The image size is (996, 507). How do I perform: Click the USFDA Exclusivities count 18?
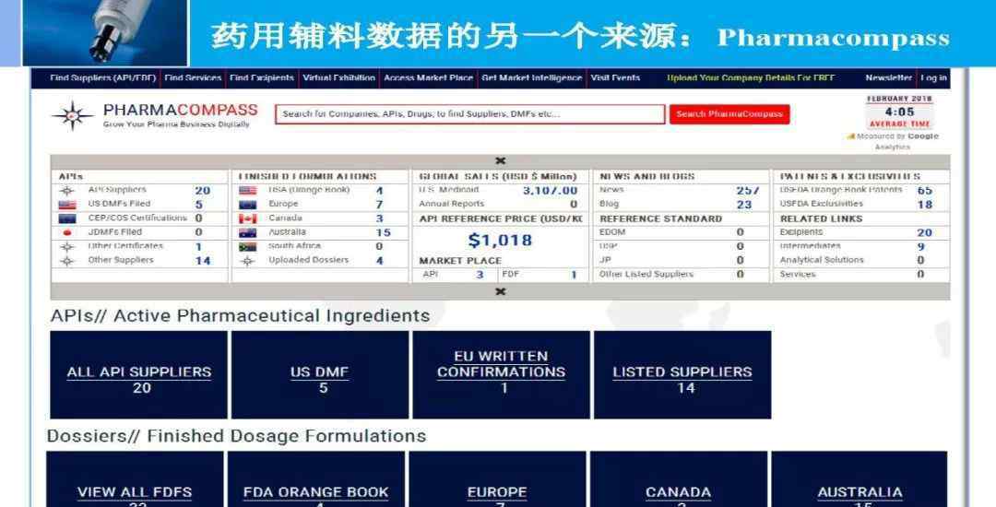925,205
